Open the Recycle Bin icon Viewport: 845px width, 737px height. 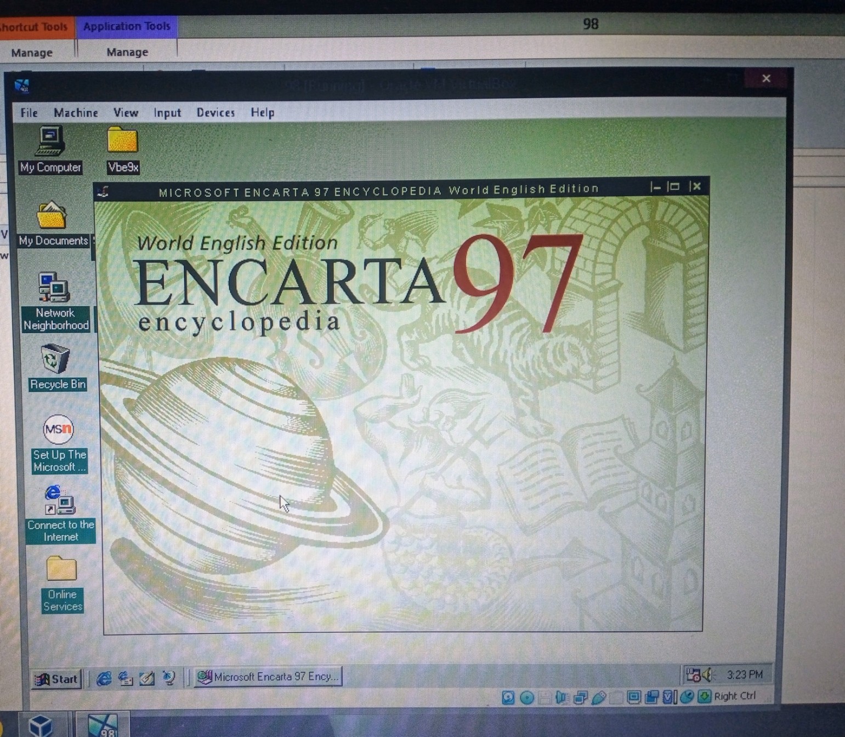[x=57, y=367]
